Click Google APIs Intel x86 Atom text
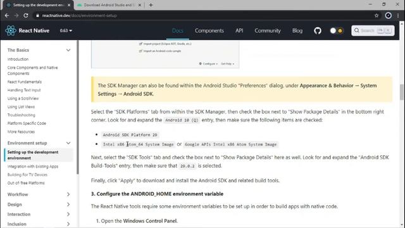Viewport: 405px width, 228px height. click(x=230, y=144)
